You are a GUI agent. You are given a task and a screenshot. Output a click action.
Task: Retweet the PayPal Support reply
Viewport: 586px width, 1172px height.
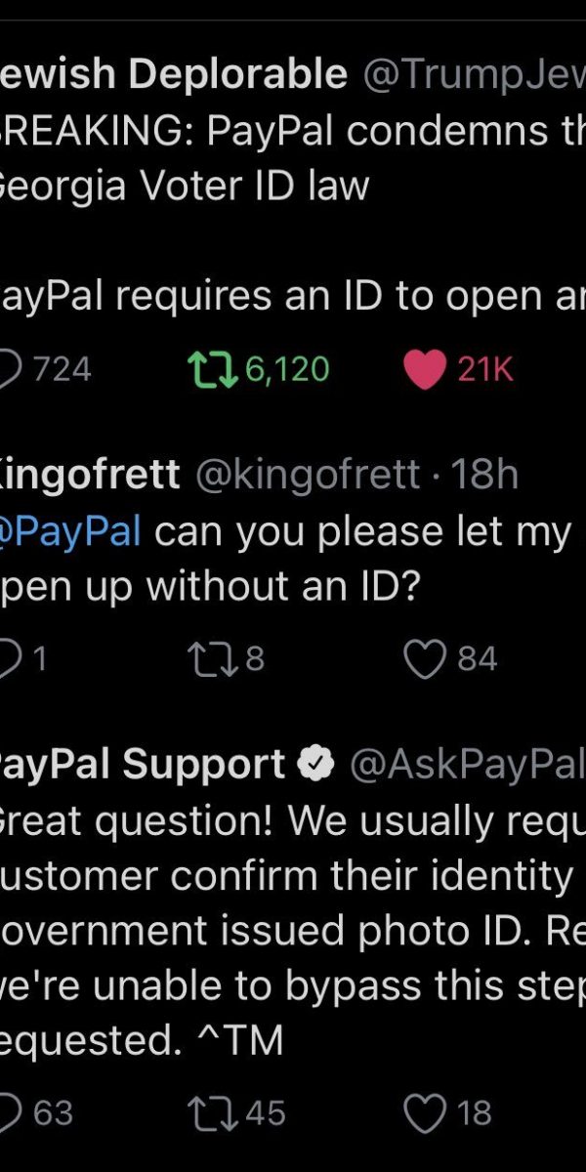click(x=209, y=1112)
